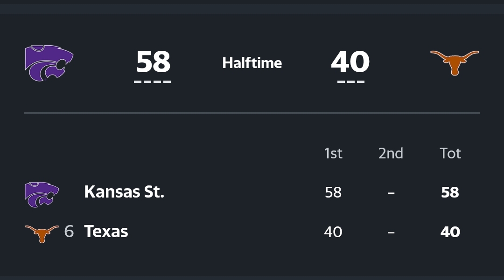Open the Kansas St. team name link

coord(124,192)
